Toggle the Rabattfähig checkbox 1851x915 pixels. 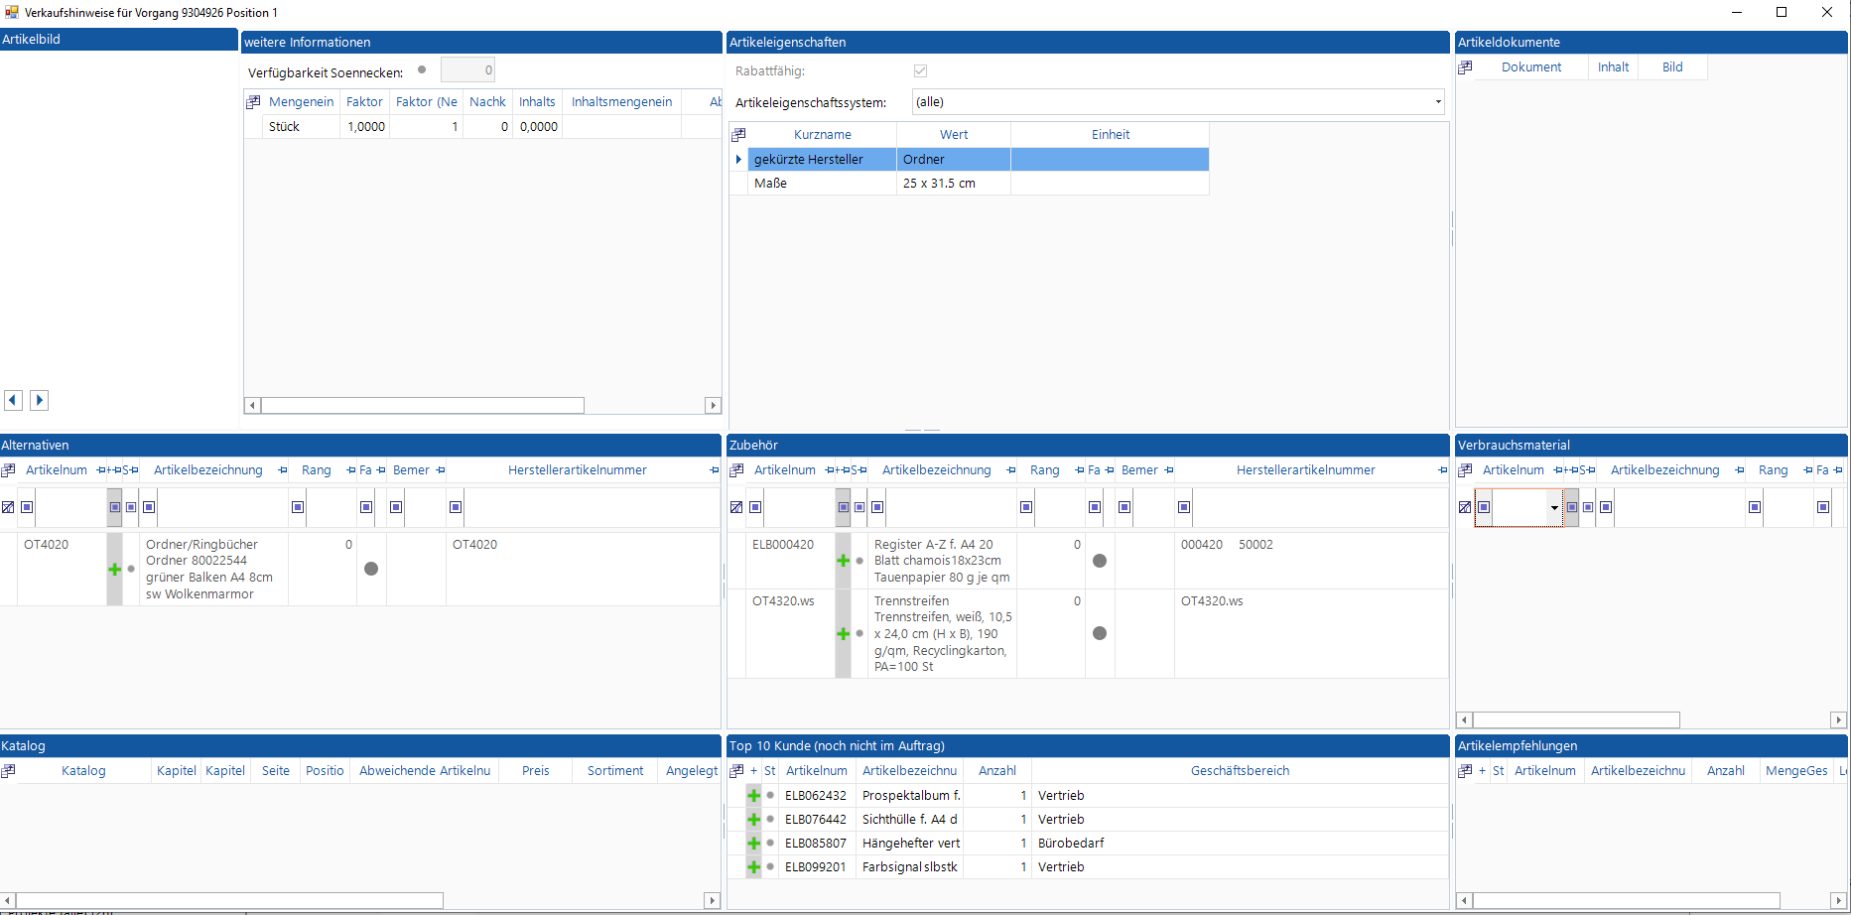(x=920, y=71)
